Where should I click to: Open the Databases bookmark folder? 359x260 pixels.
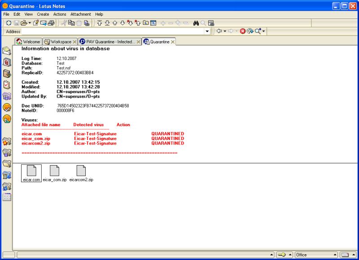tap(7, 153)
